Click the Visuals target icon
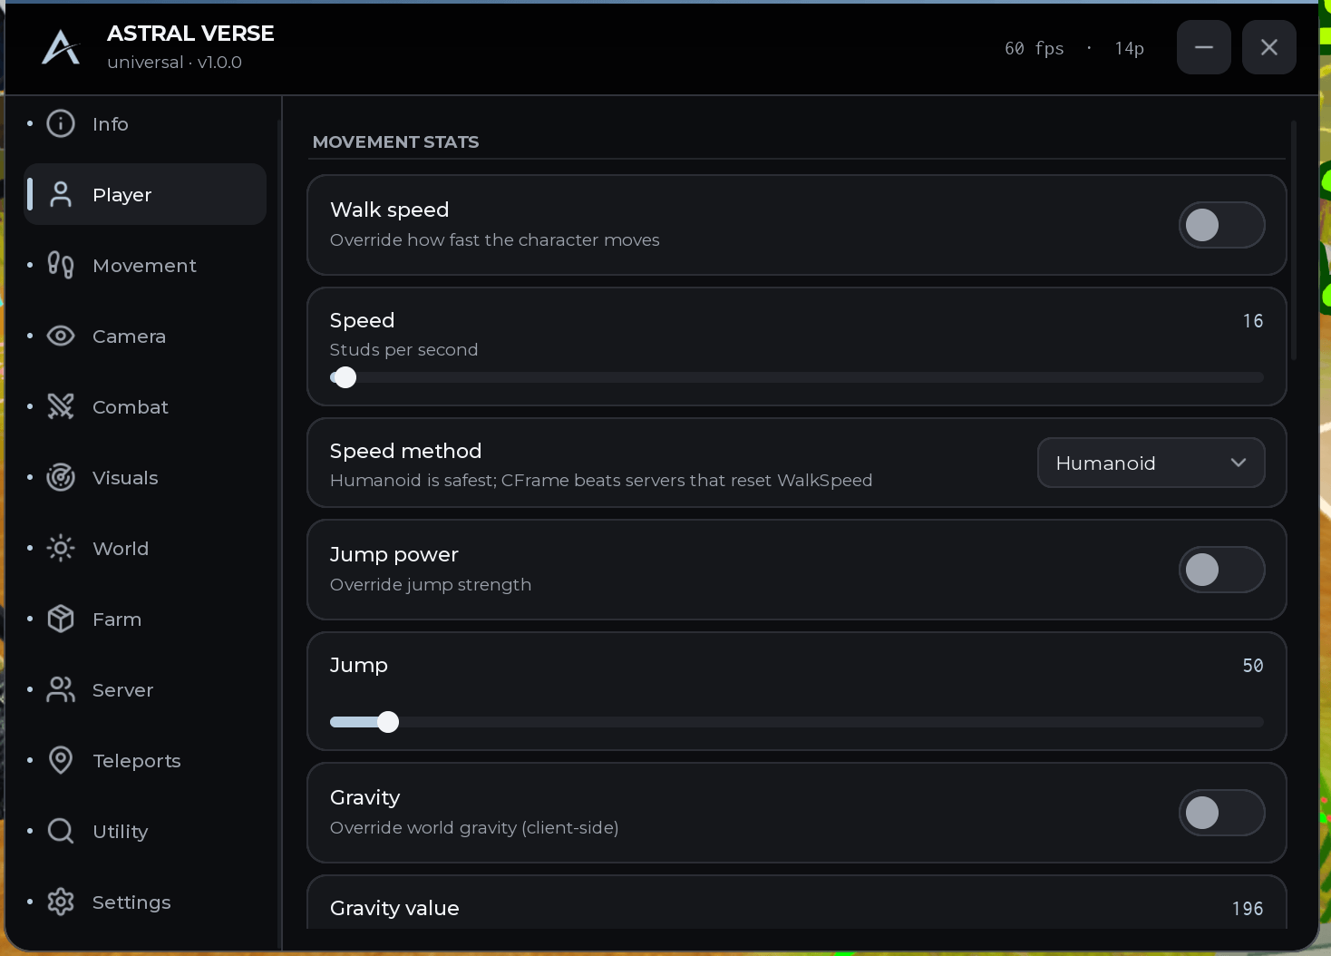1331x956 pixels. pyautogui.click(x=61, y=477)
